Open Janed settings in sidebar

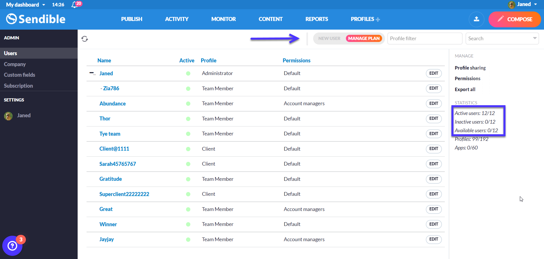(24, 116)
